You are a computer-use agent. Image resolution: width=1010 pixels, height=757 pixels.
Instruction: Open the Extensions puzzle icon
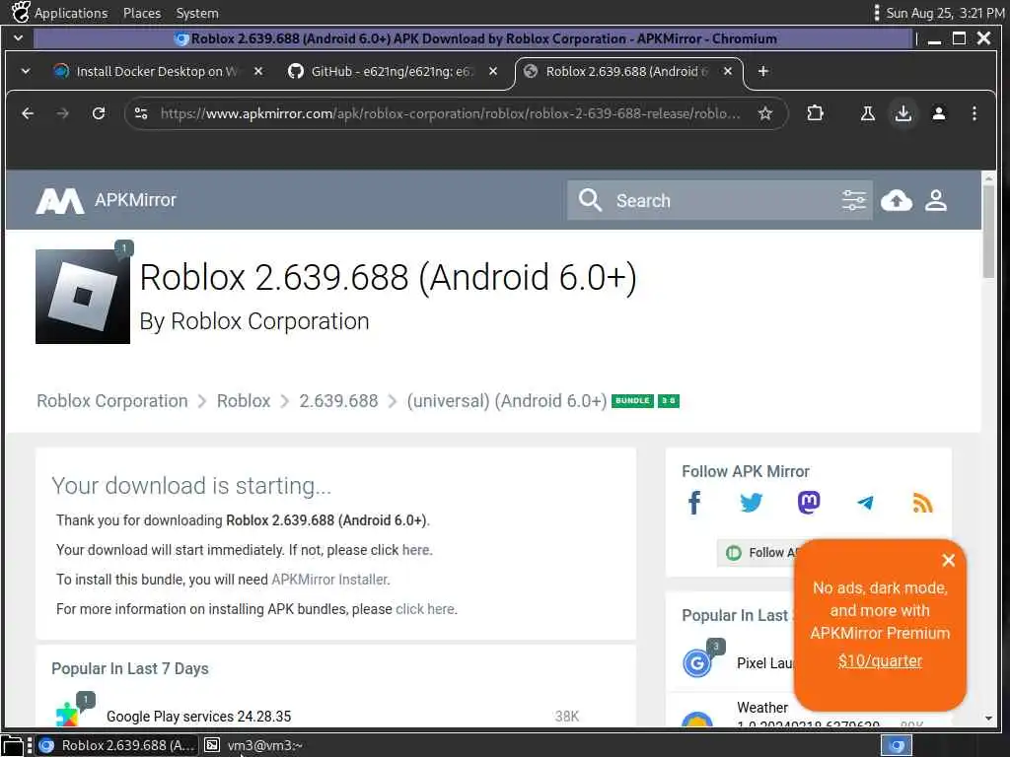(x=815, y=113)
